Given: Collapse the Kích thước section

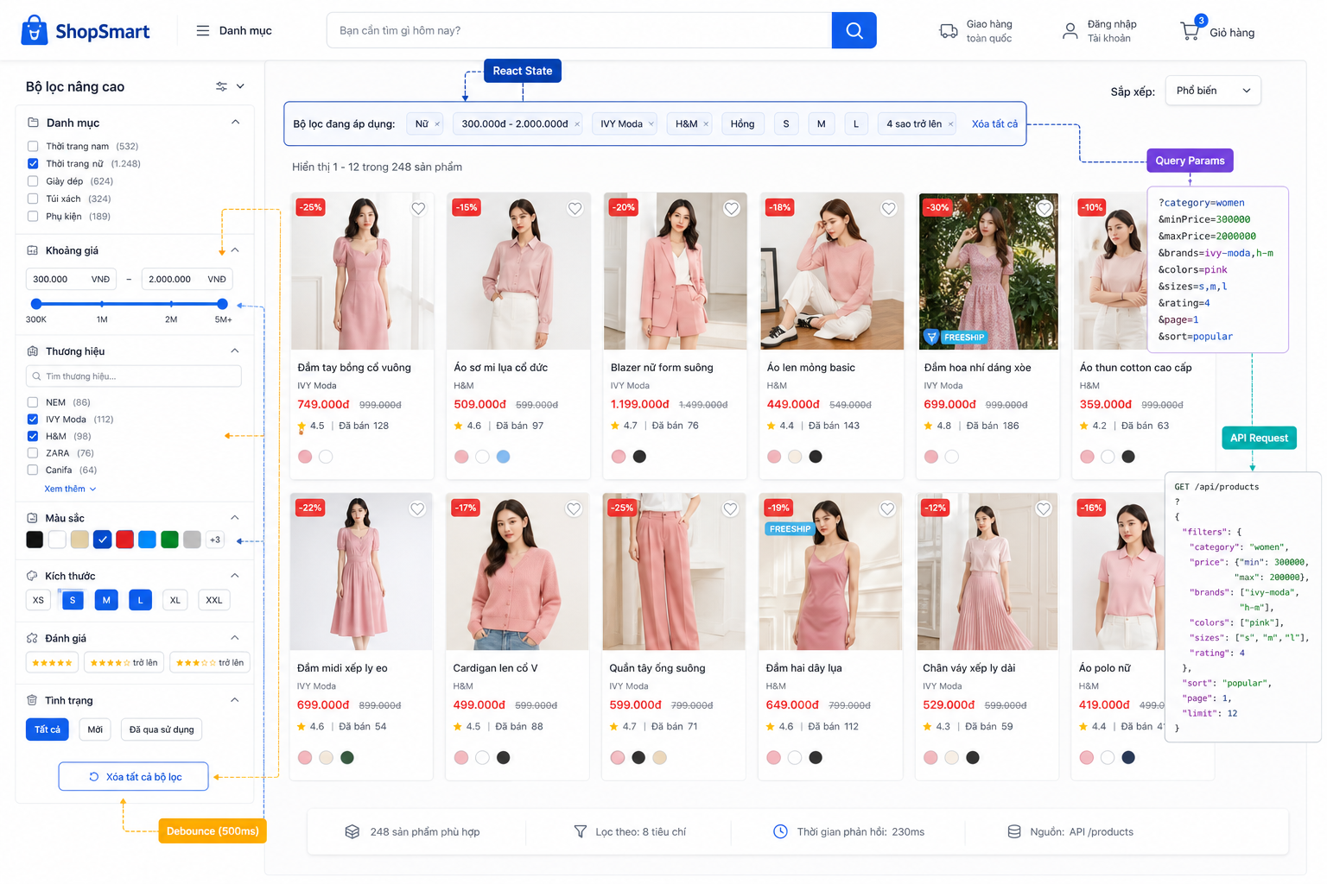Looking at the screenshot, I should [x=235, y=575].
